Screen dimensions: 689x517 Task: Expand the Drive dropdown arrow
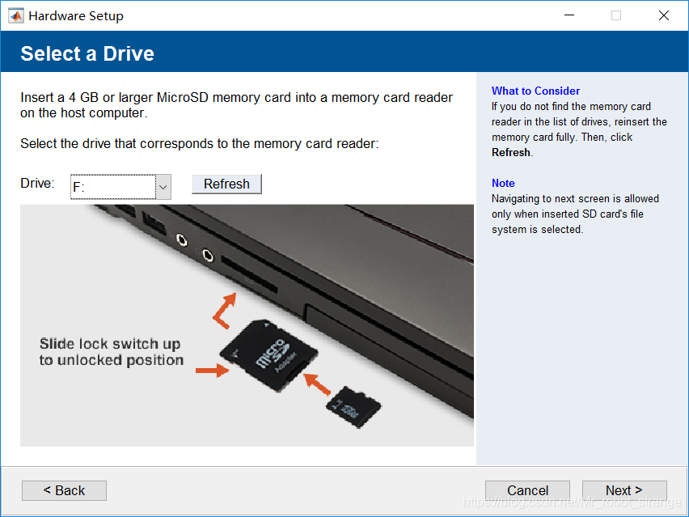[x=163, y=187]
